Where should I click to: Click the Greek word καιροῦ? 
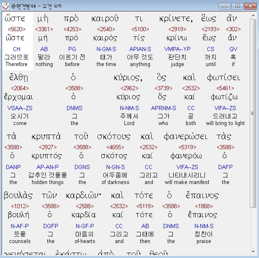105,19
